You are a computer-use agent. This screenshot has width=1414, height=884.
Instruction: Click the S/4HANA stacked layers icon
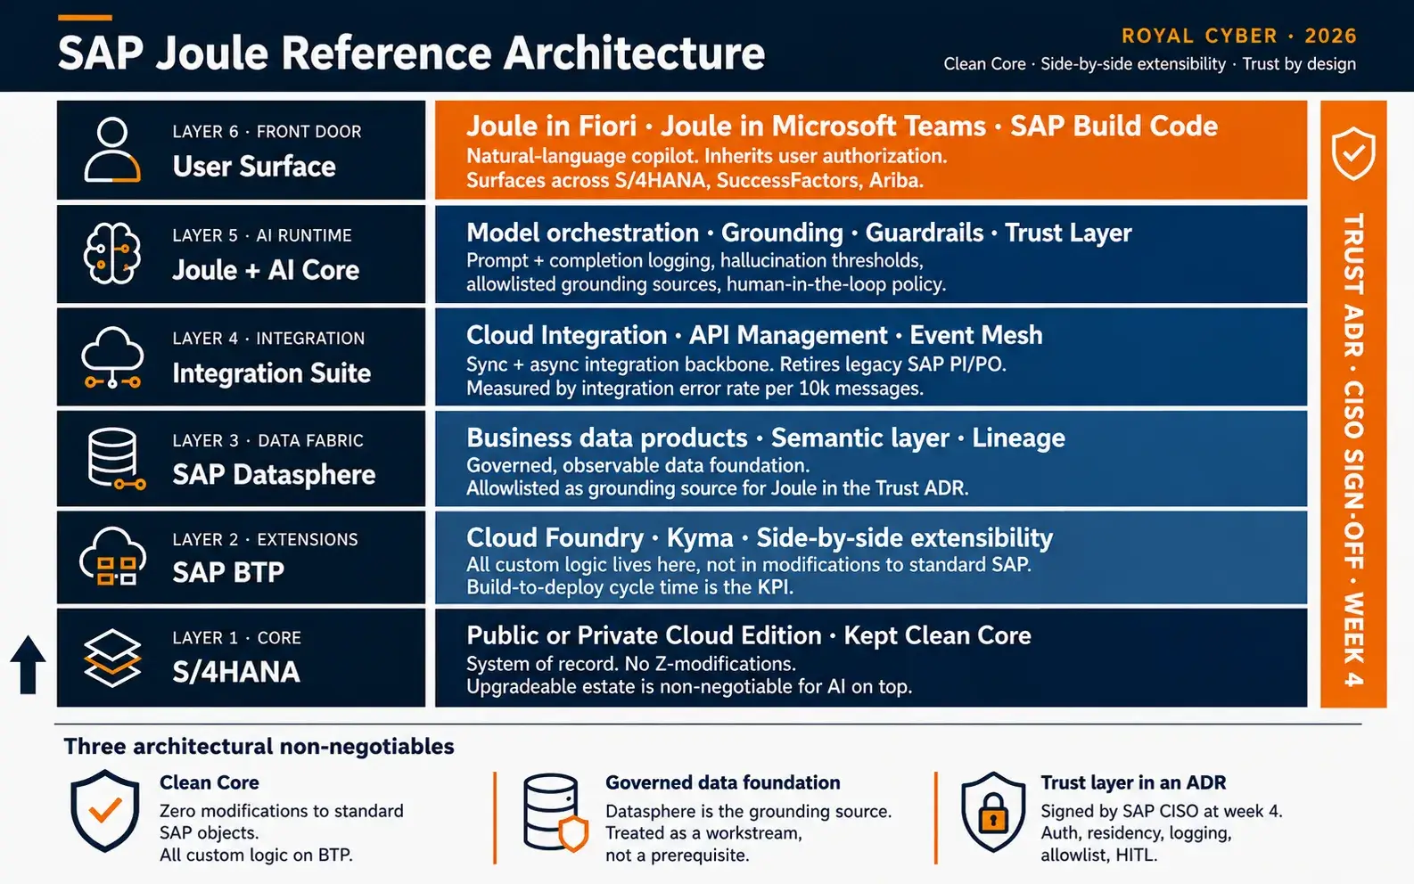112,659
